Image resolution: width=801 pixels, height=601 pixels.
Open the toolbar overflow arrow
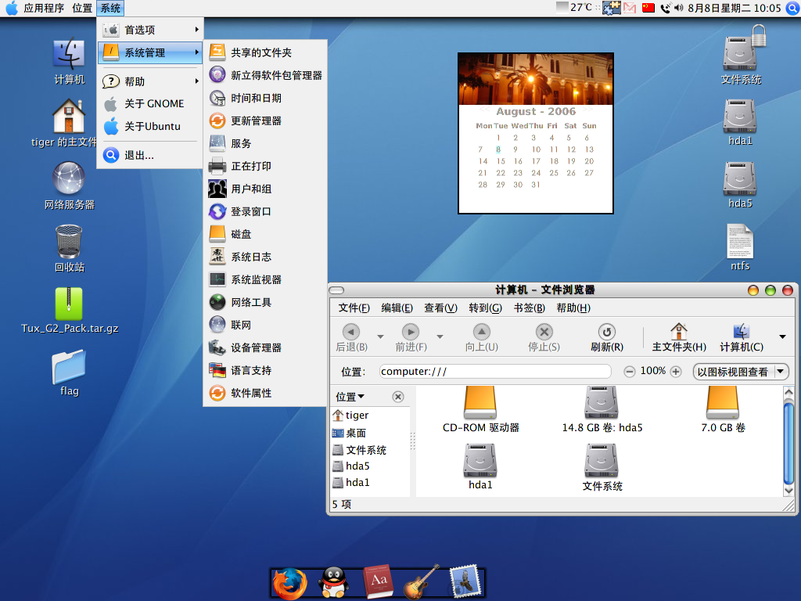click(x=782, y=336)
